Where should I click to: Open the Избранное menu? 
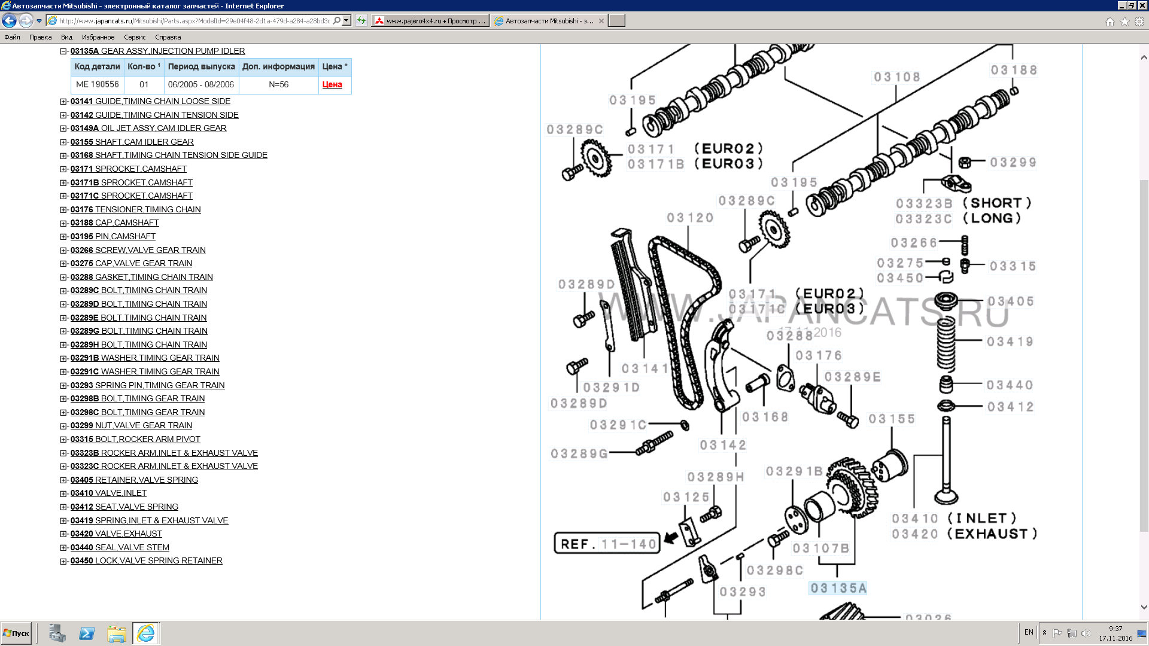point(98,37)
